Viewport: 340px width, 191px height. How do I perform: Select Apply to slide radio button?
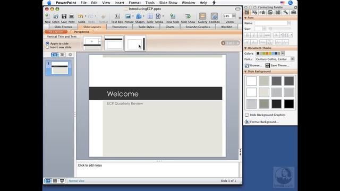(x=47, y=44)
